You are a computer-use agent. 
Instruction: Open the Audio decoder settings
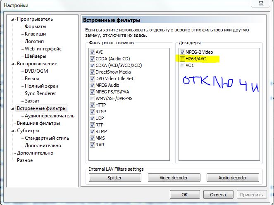[233, 178]
